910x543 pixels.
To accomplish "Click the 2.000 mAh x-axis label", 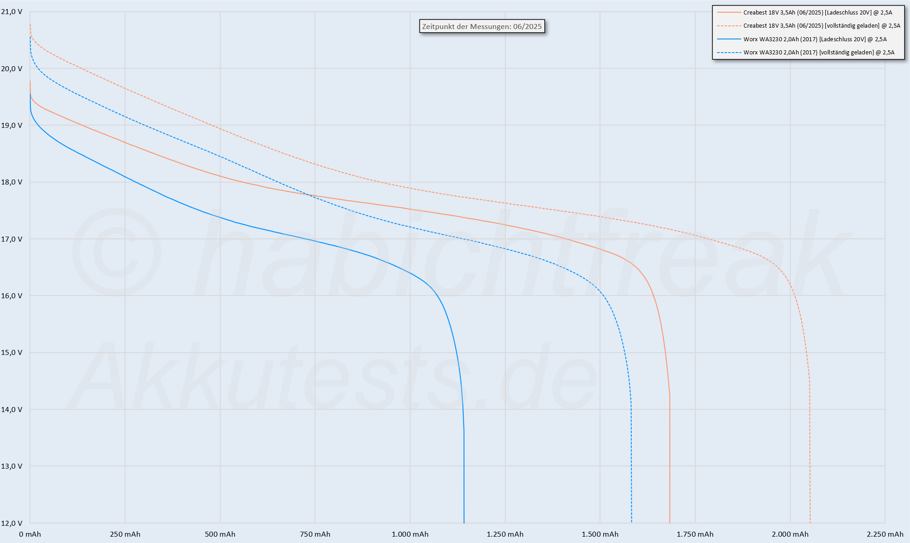I will coord(790,534).
